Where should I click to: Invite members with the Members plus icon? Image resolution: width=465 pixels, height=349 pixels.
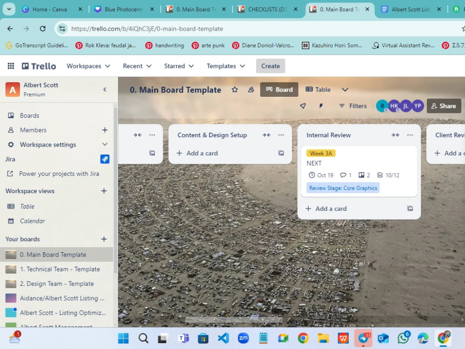click(x=105, y=130)
